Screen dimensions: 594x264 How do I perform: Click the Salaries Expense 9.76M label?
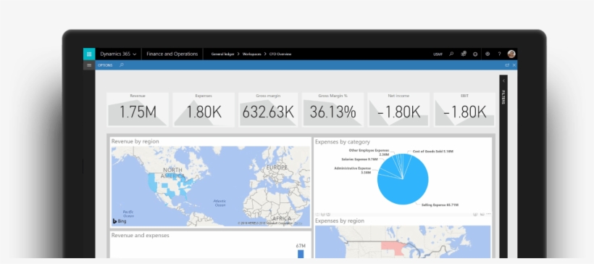(359, 160)
